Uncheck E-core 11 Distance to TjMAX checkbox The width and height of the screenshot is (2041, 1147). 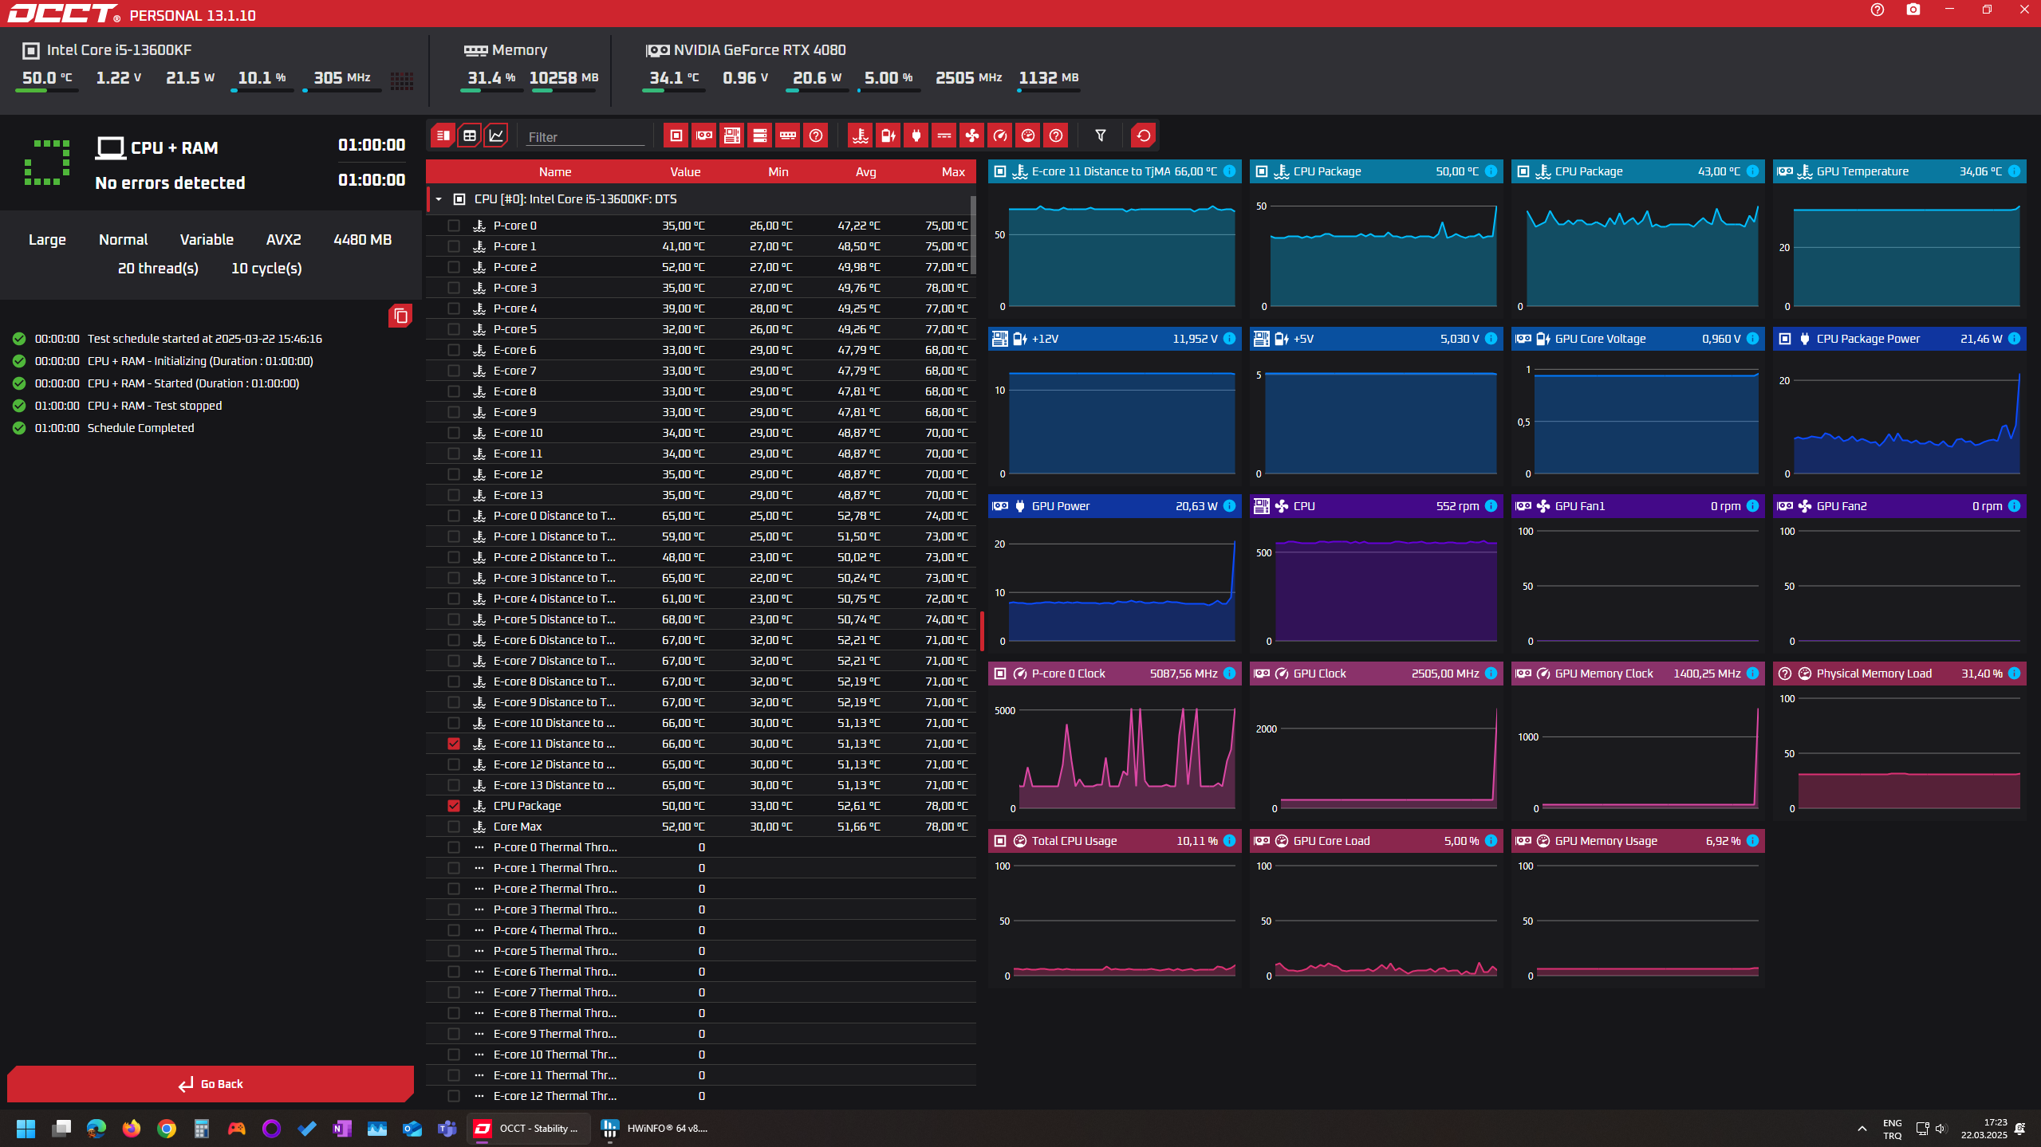pyautogui.click(x=454, y=744)
